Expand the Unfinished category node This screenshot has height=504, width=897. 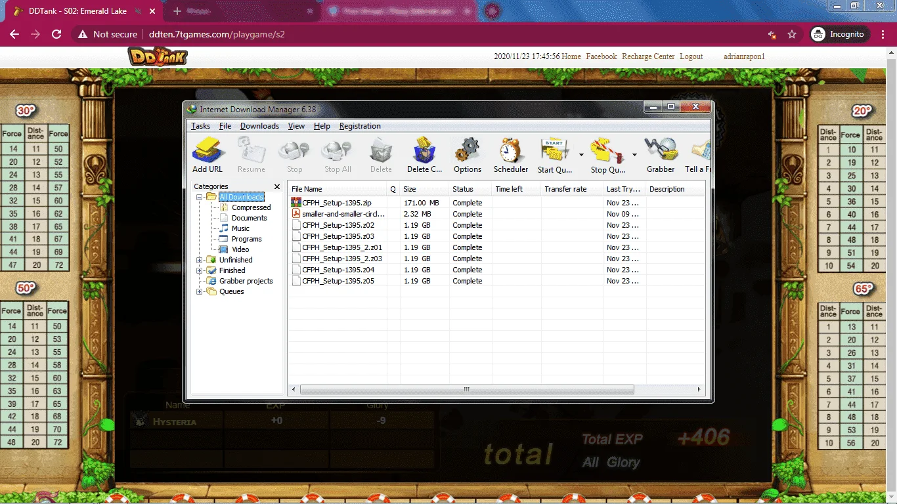tap(200, 260)
